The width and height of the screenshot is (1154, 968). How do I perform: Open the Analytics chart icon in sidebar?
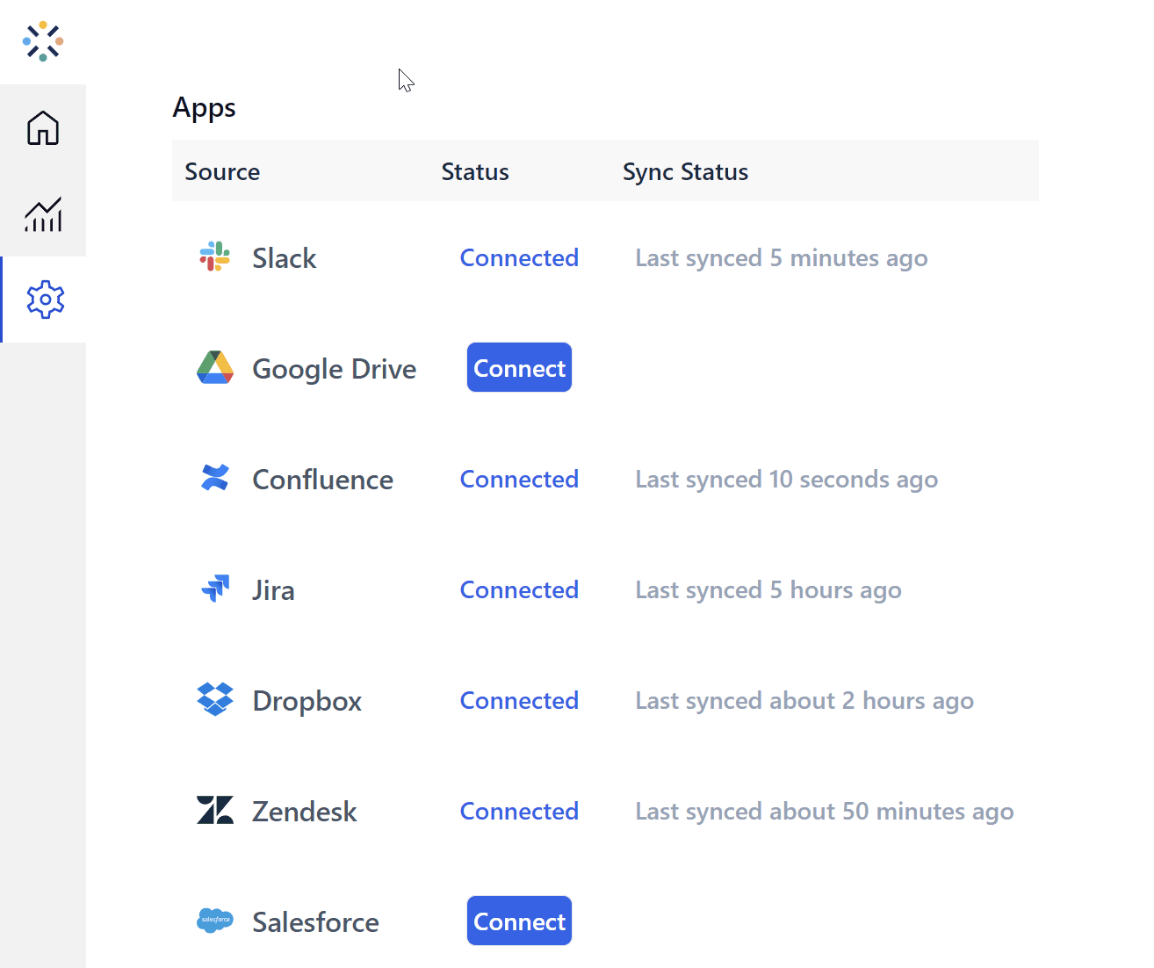click(43, 214)
